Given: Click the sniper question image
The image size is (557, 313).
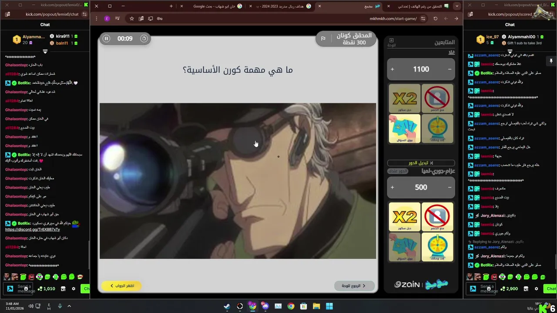Looking at the screenshot, I should (238, 181).
